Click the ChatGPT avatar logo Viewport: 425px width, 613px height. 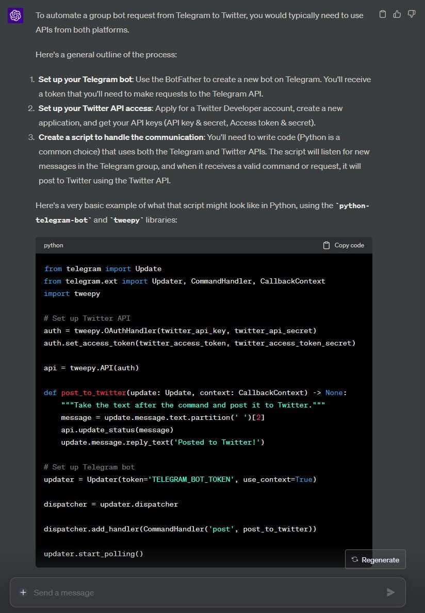click(15, 15)
